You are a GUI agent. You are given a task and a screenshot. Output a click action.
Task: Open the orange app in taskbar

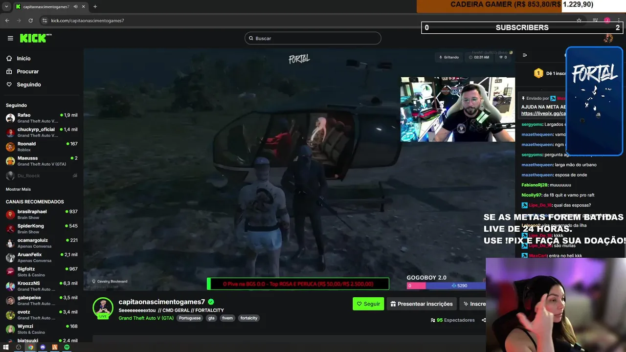[x=55, y=347]
